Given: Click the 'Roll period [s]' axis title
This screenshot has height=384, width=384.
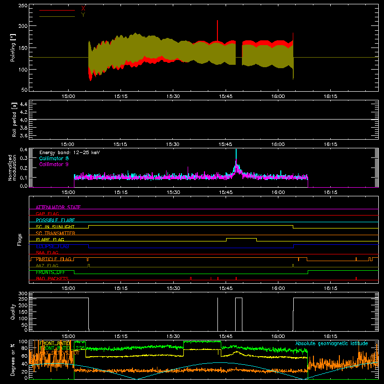Looking at the screenshot, I should tap(14, 120).
